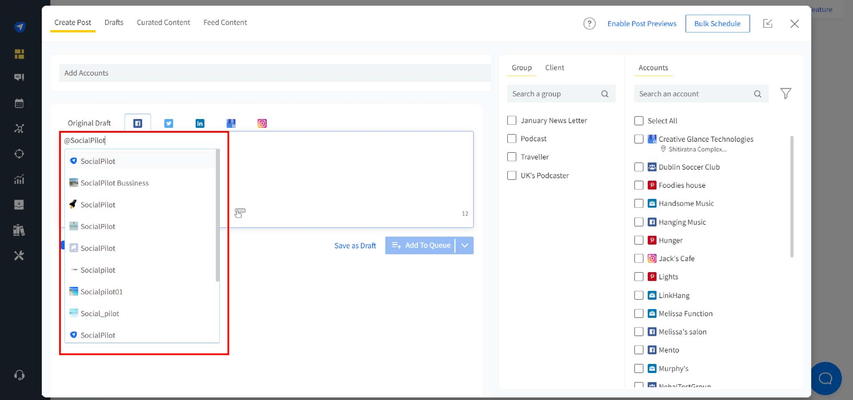
Task: Pick Socialpilot01 from the mention list
Action: [x=101, y=292]
